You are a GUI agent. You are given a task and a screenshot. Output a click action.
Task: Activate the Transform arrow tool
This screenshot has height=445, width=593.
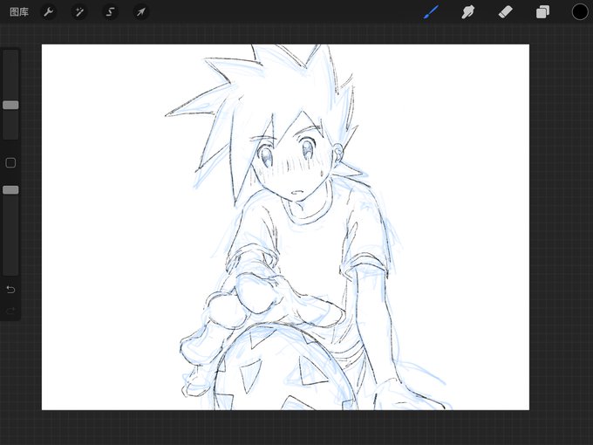(x=140, y=12)
